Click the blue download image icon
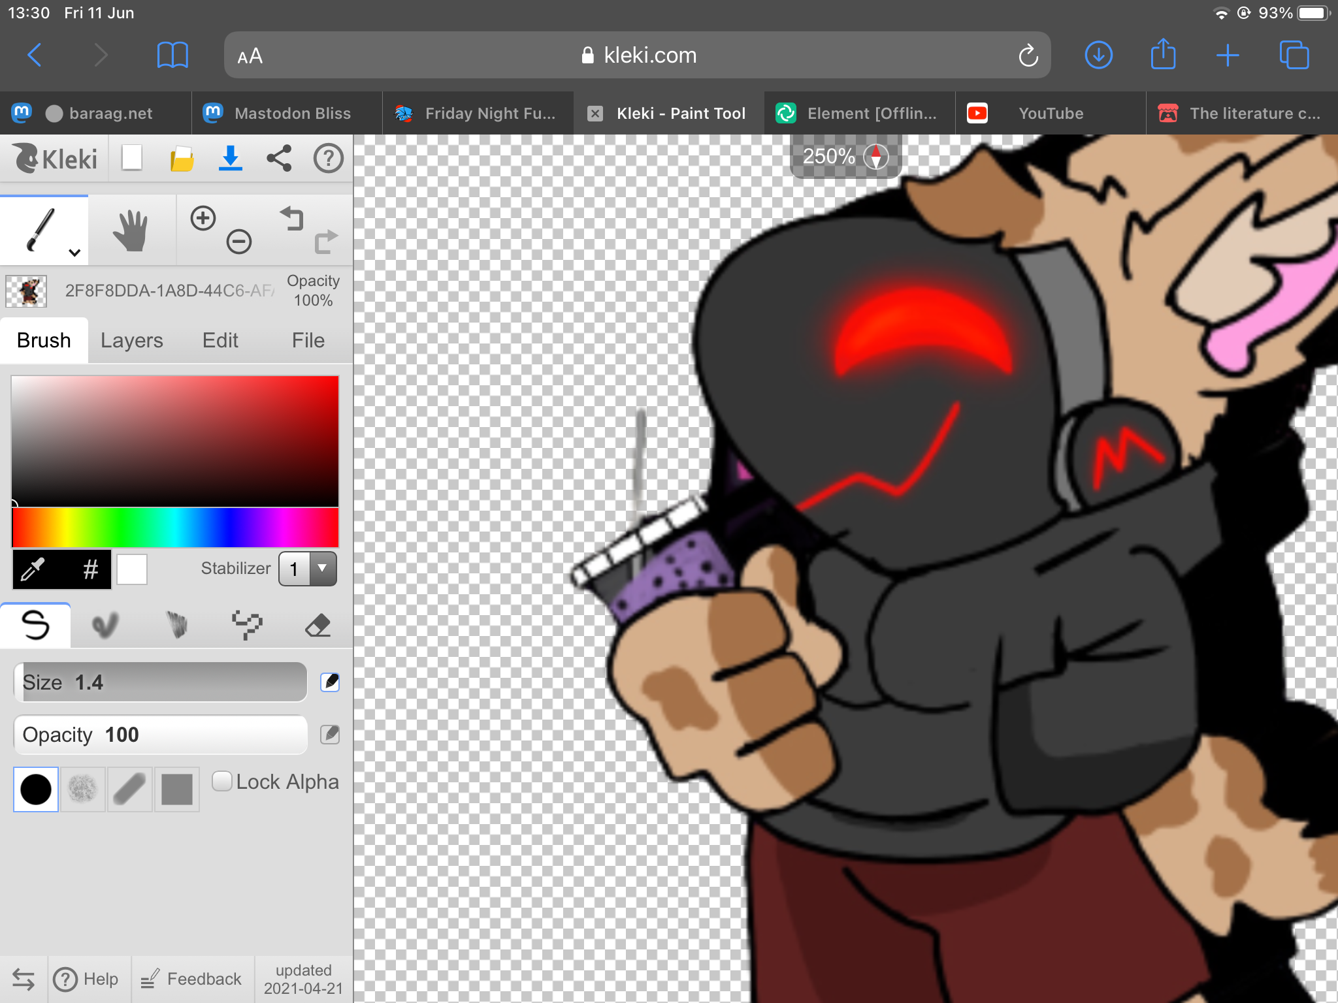The width and height of the screenshot is (1338, 1003). pos(230,159)
